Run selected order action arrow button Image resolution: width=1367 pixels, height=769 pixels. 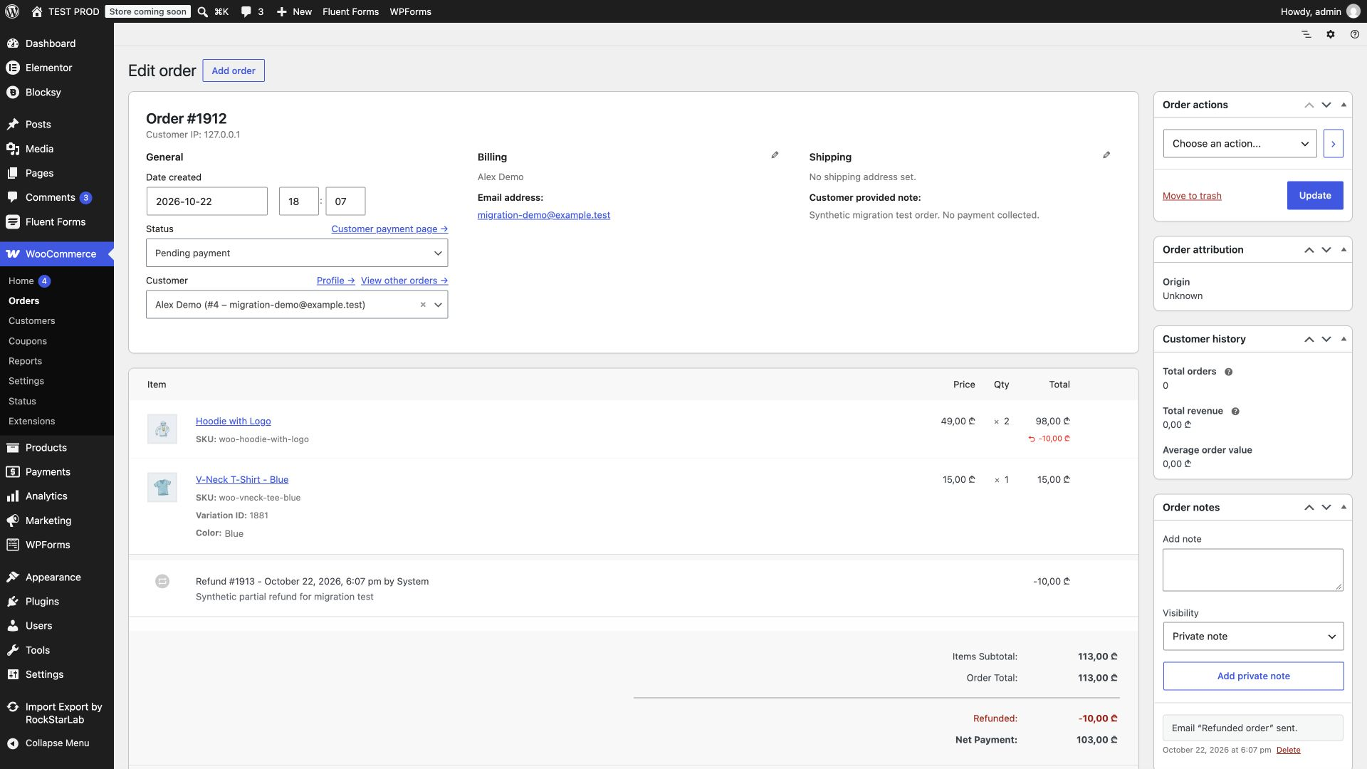point(1334,144)
